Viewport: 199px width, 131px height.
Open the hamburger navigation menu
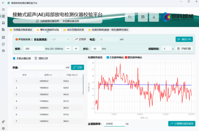pos(3,9)
